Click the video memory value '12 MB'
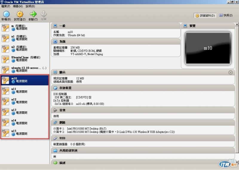The width and height of the screenshot is (239, 170). (80, 78)
